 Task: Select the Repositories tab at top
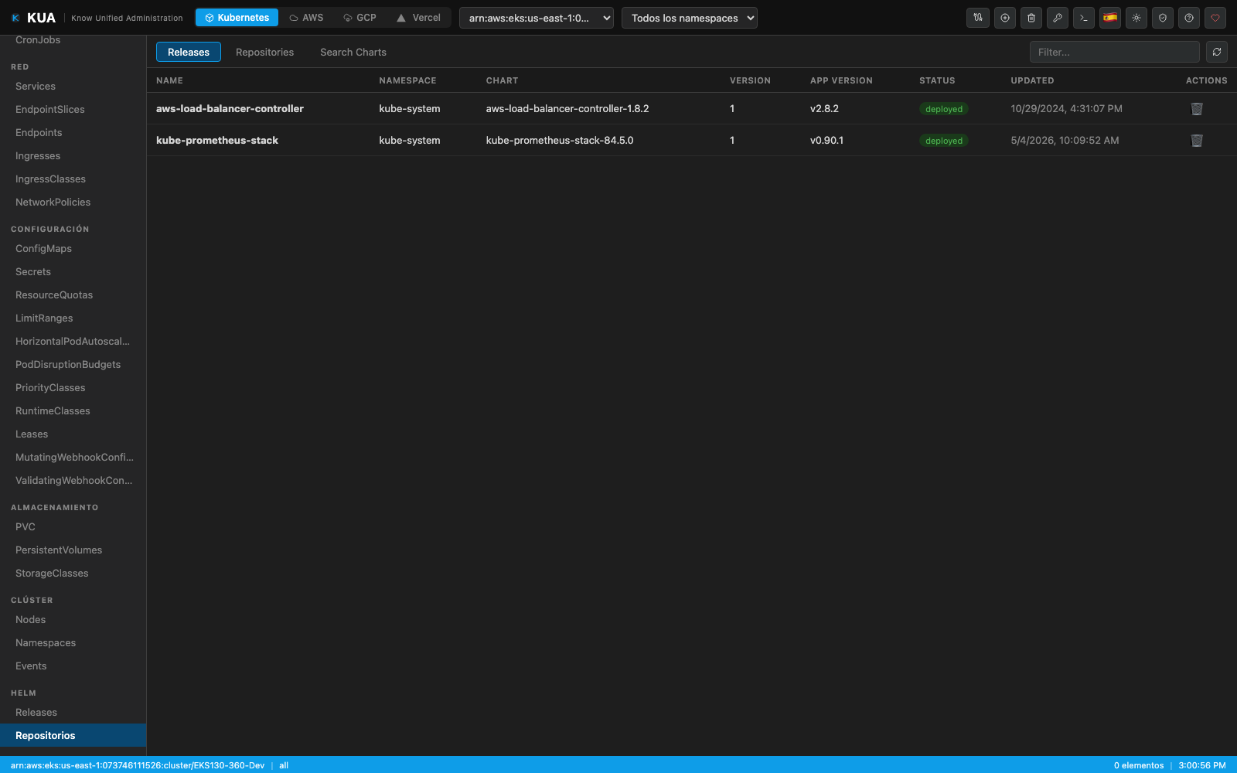[264, 52]
